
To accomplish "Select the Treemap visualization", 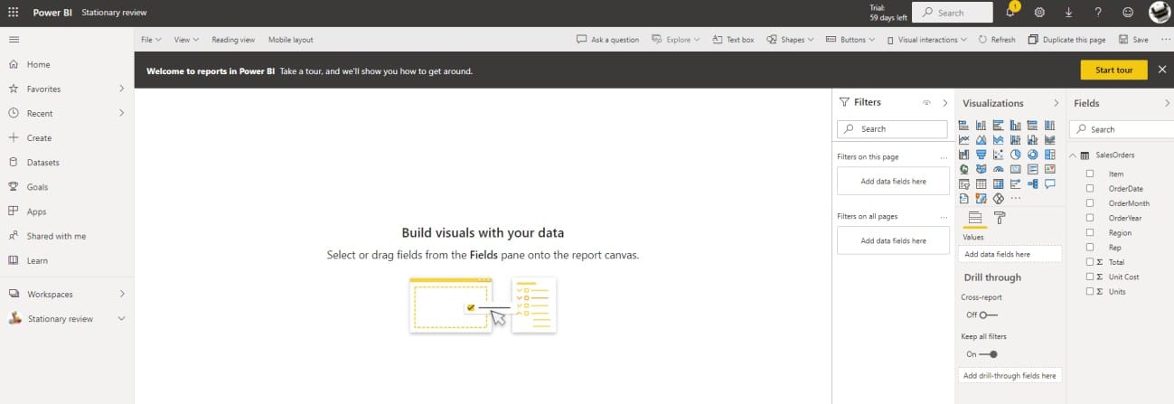I will point(1049,155).
